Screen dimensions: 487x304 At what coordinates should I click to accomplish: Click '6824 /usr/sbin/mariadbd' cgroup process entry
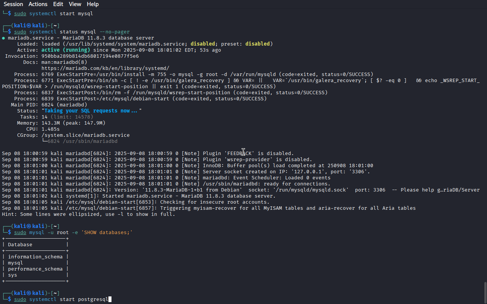click(83, 141)
